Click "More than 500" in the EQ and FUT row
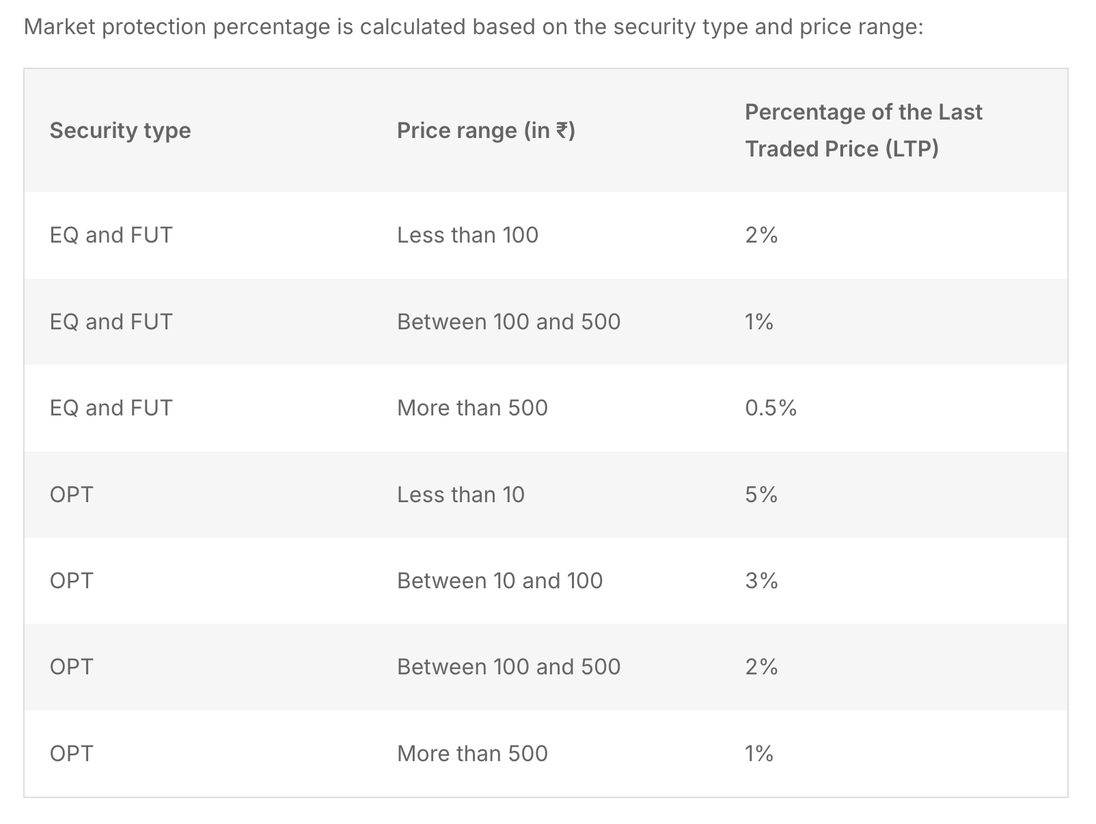 [x=472, y=408]
